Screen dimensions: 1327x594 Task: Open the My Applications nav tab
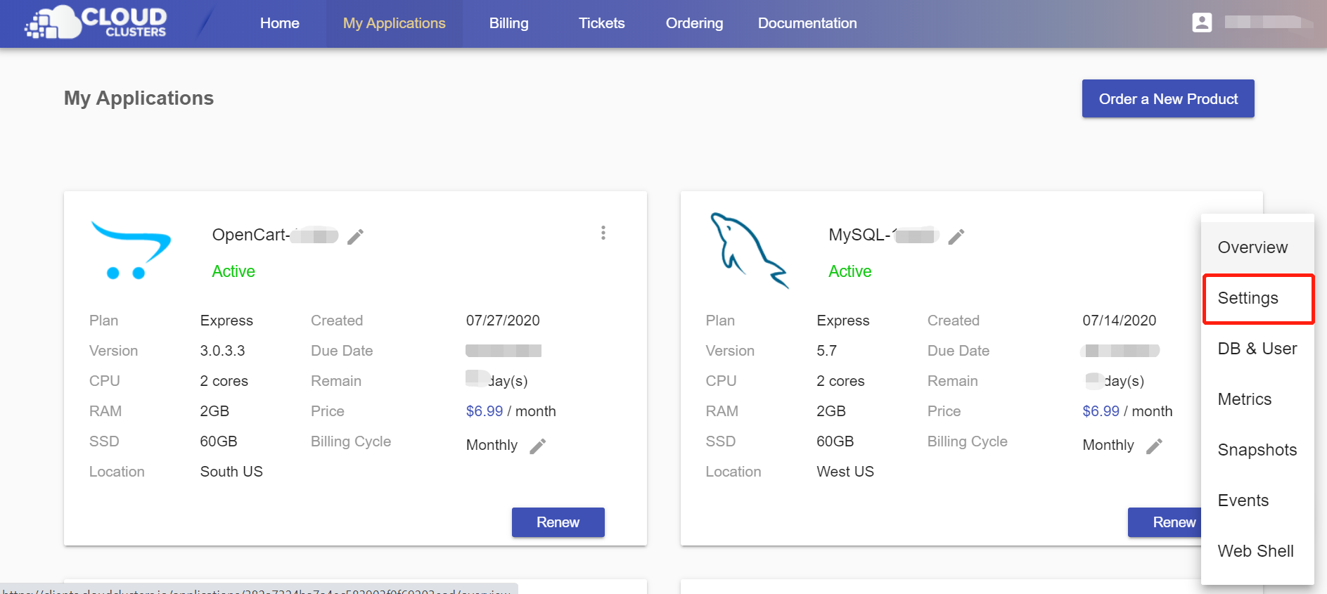click(x=395, y=23)
